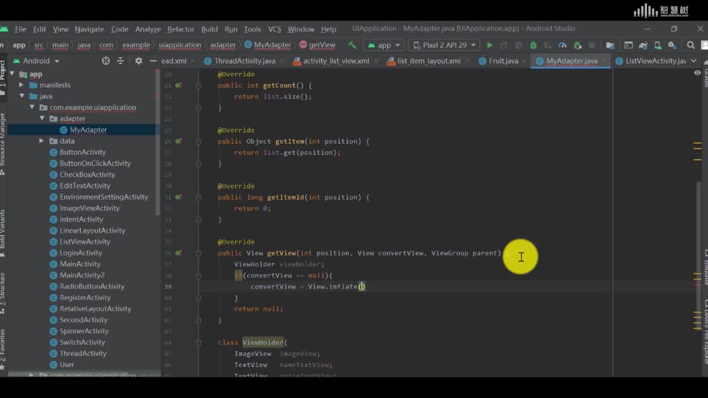Click the Project panel vertical scrollbar
708x398 pixels.
pyautogui.click(x=158, y=144)
